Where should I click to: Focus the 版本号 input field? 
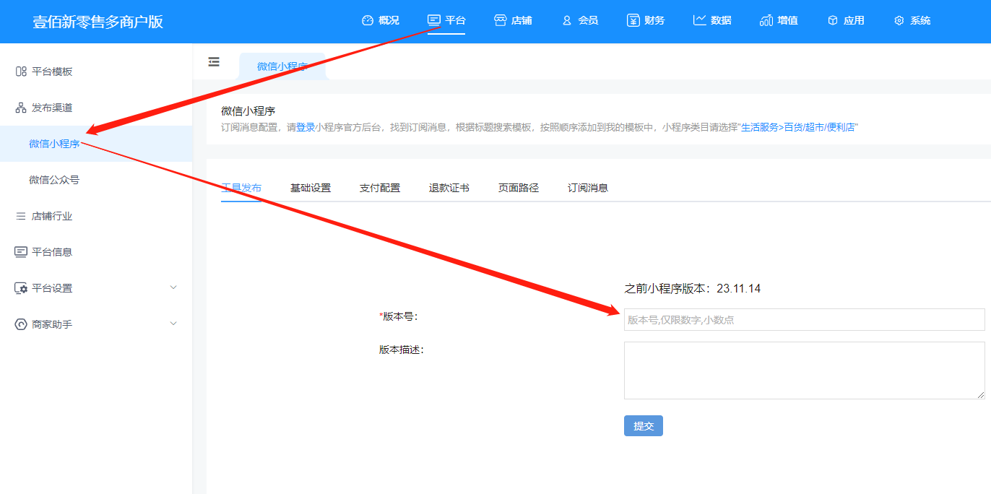pyautogui.click(x=804, y=320)
